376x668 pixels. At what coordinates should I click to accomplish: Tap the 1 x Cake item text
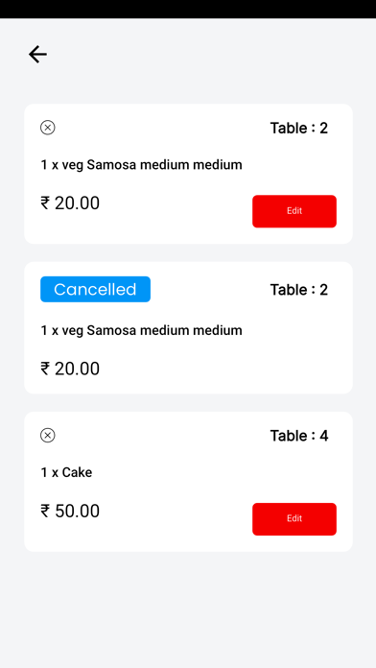66,472
